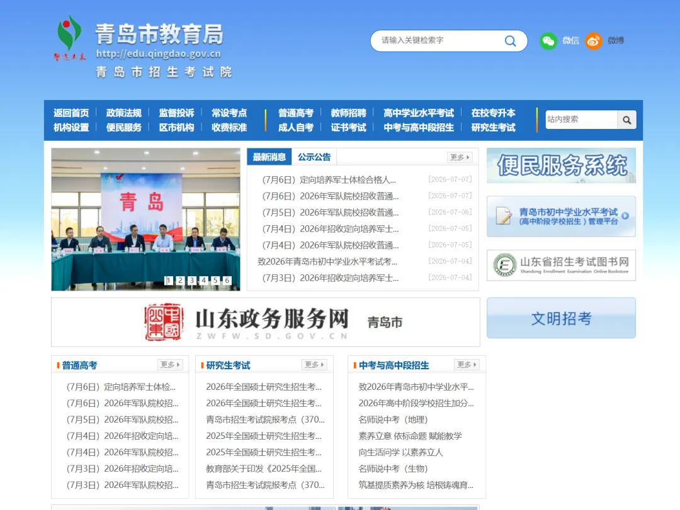The width and height of the screenshot is (680, 510).
Task: Open 教育部关于印发《2025年全国... link
Action: 264,469
